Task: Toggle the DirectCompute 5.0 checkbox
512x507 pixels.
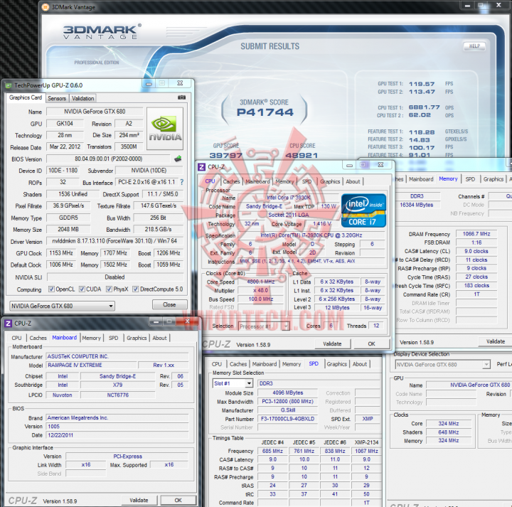Action: 136,289
